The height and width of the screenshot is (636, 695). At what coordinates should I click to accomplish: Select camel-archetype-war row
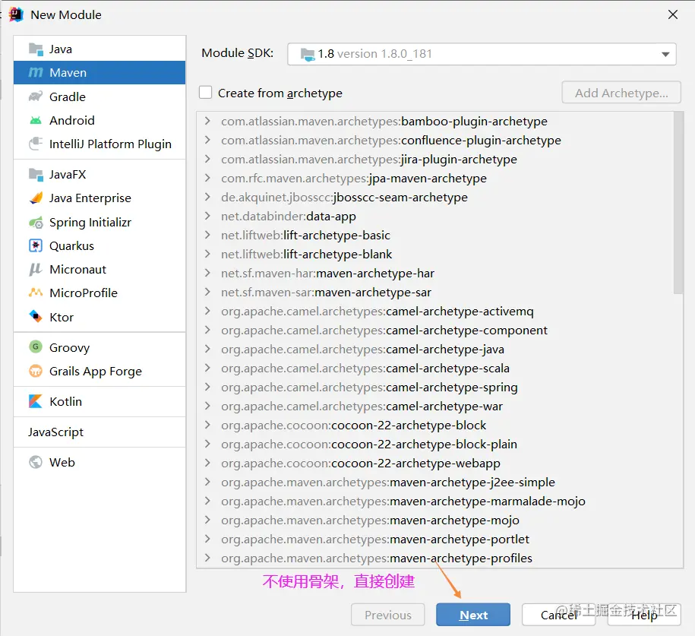[434, 407]
